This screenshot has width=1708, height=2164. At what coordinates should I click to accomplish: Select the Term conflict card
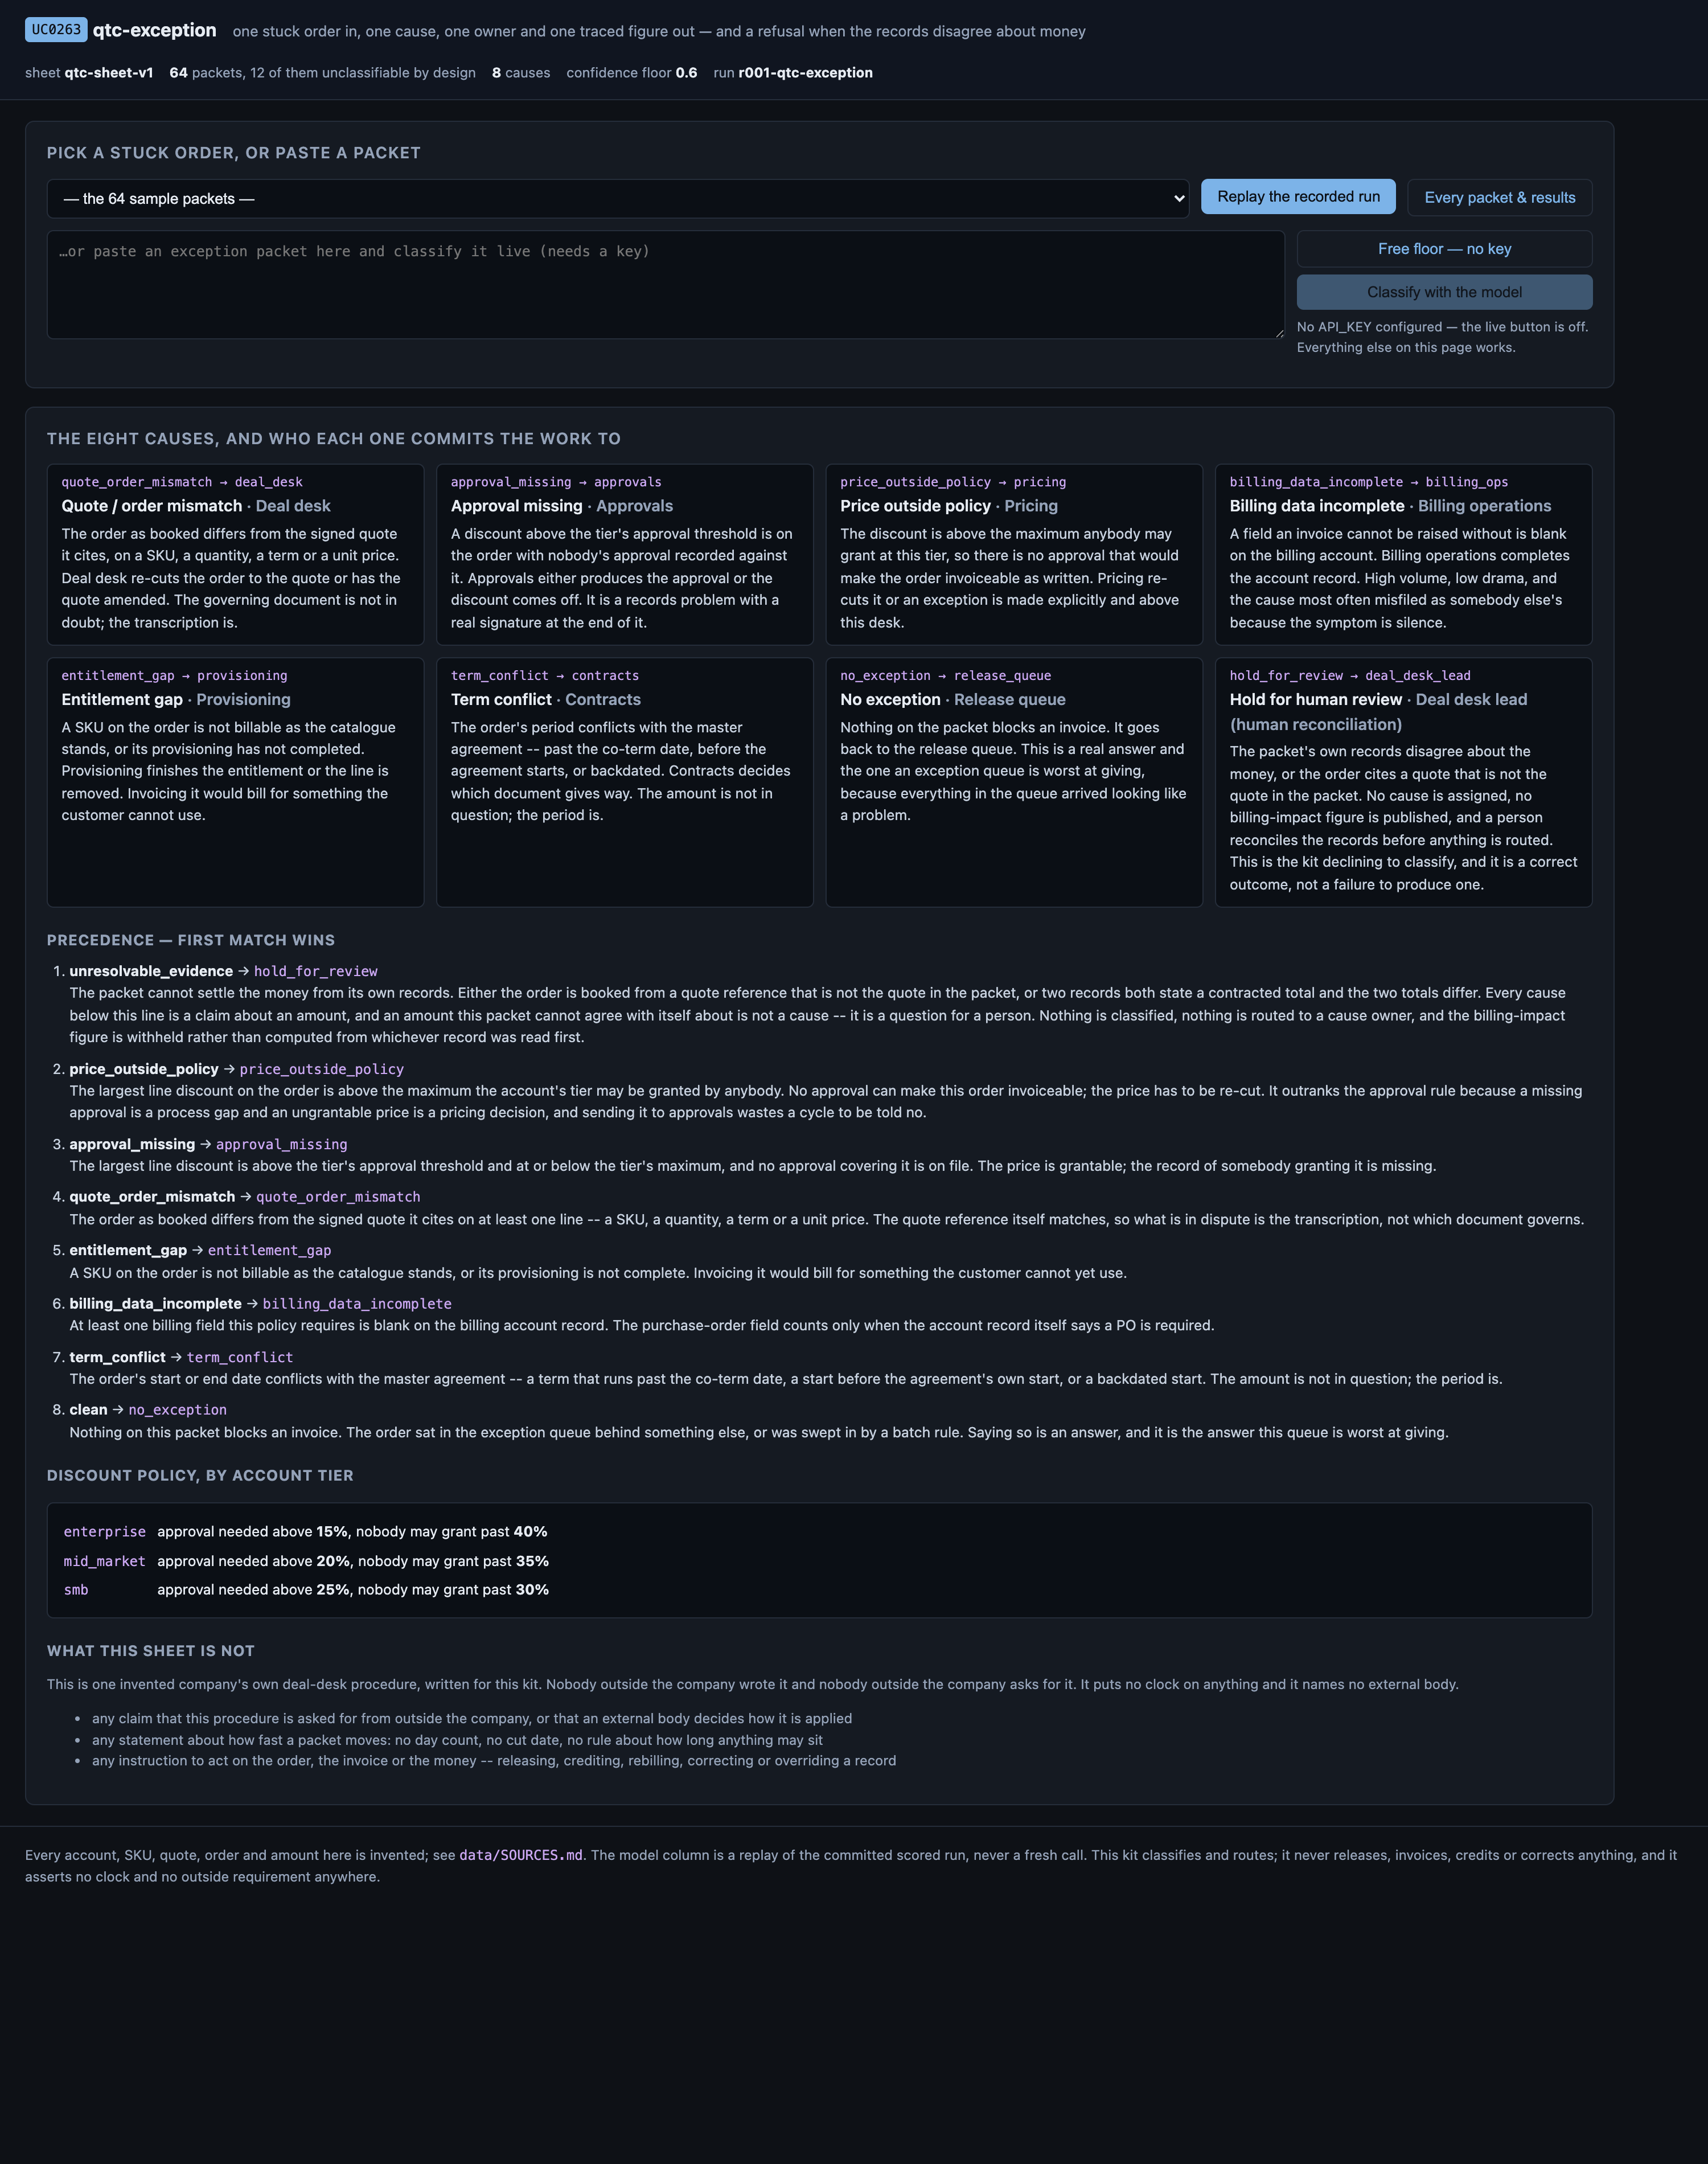pyautogui.click(x=624, y=782)
